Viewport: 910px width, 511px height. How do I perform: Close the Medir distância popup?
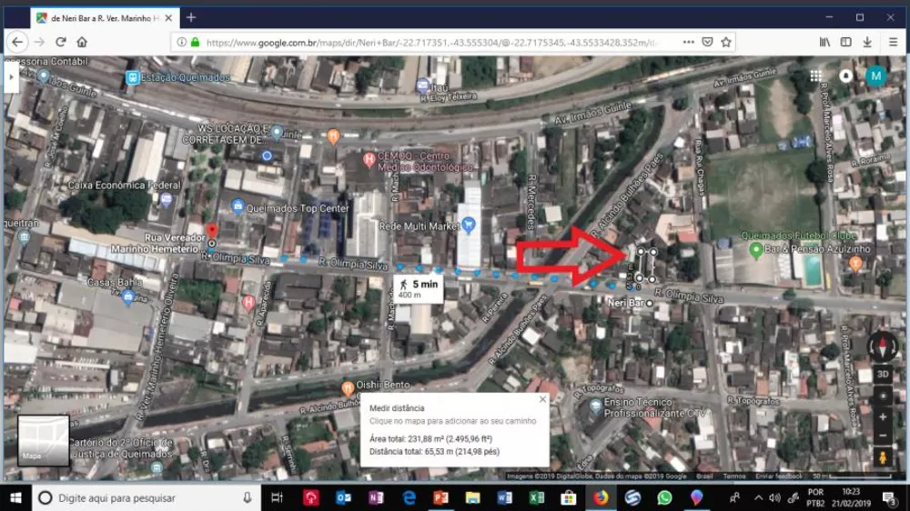coord(543,399)
